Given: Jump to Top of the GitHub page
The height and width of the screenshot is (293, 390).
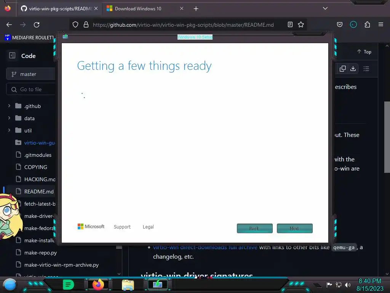Looking at the screenshot, I should (x=364, y=52).
